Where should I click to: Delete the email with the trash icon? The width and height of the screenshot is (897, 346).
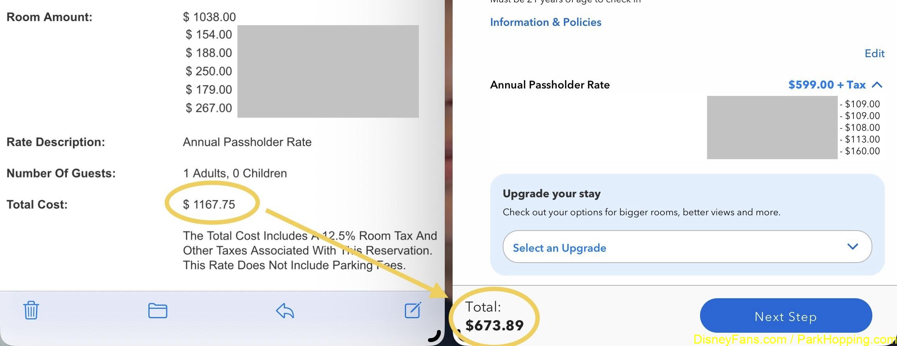coord(31,310)
